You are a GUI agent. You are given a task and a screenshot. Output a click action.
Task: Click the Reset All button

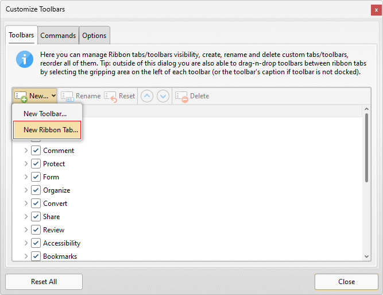44,282
